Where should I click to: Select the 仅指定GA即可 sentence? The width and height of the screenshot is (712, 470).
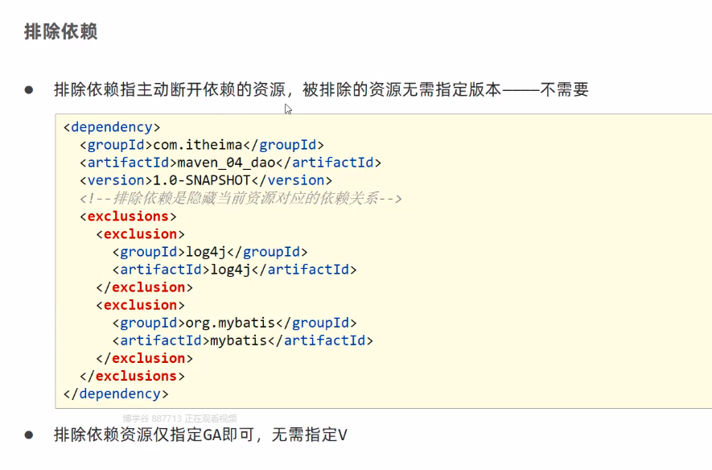(200, 435)
